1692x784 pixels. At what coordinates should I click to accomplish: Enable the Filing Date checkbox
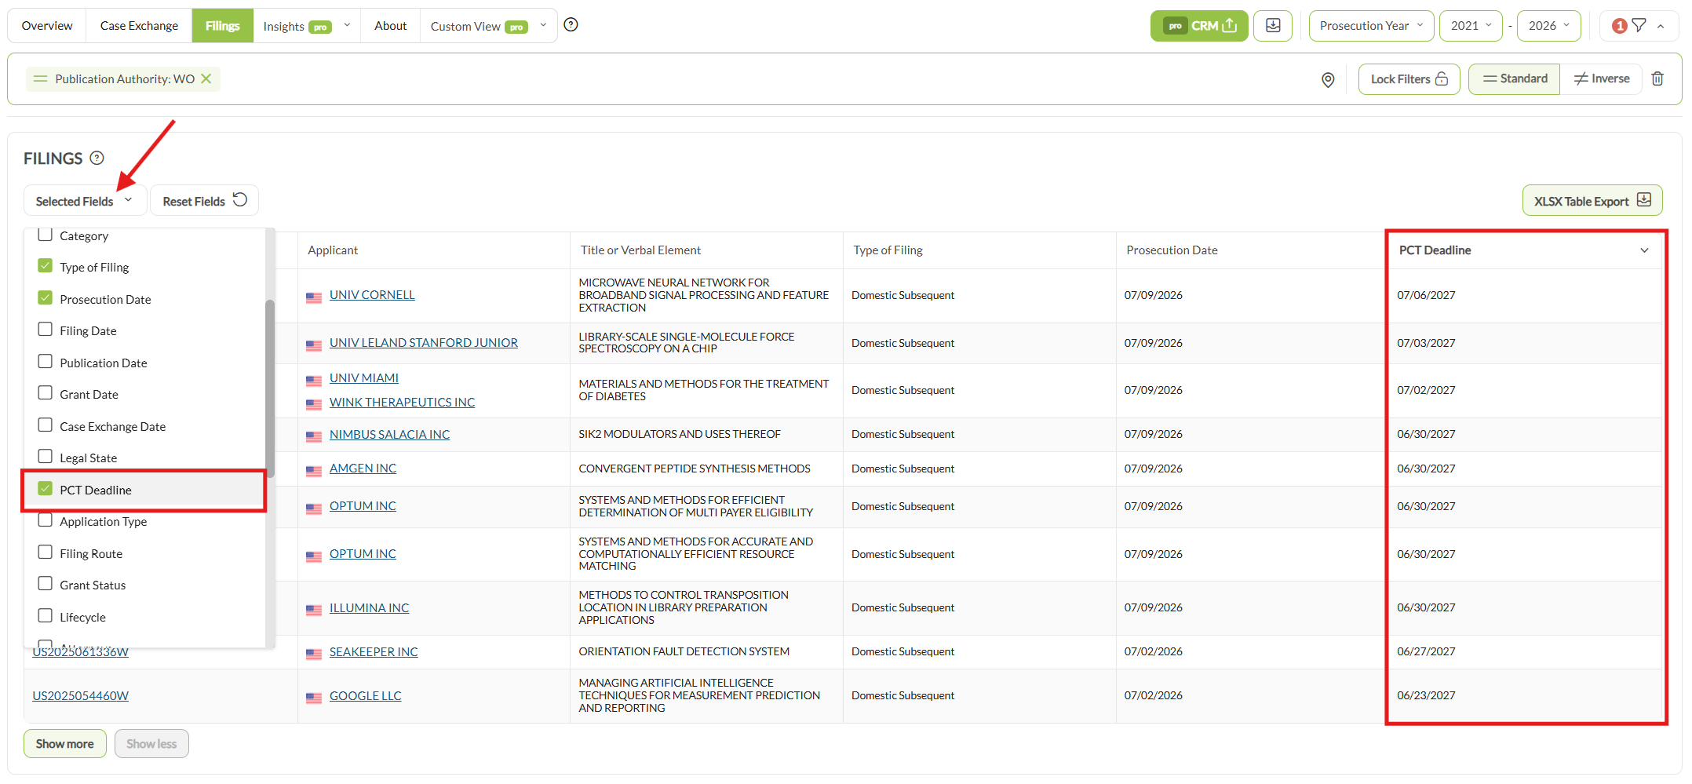click(46, 330)
